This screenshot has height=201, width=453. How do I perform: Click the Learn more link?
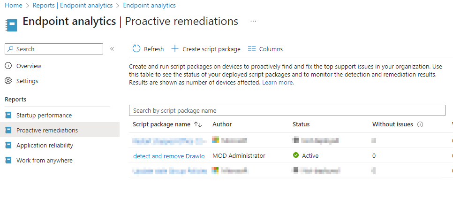[x=278, y=82]
